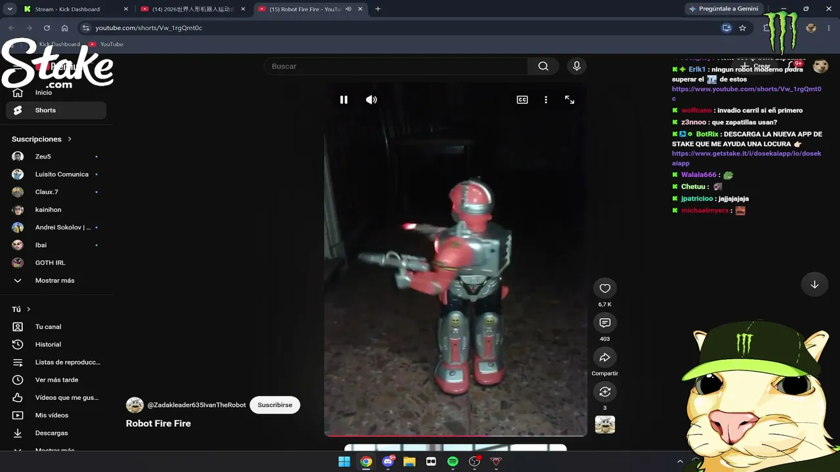
Task: Open the Ibai subscription
Action: [x=56, y=245]
